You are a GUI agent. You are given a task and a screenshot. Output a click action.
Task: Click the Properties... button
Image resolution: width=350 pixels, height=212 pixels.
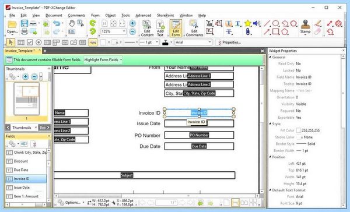click(x=229, y=43)
